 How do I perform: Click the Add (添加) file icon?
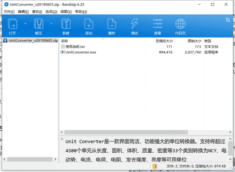point(89,24)
